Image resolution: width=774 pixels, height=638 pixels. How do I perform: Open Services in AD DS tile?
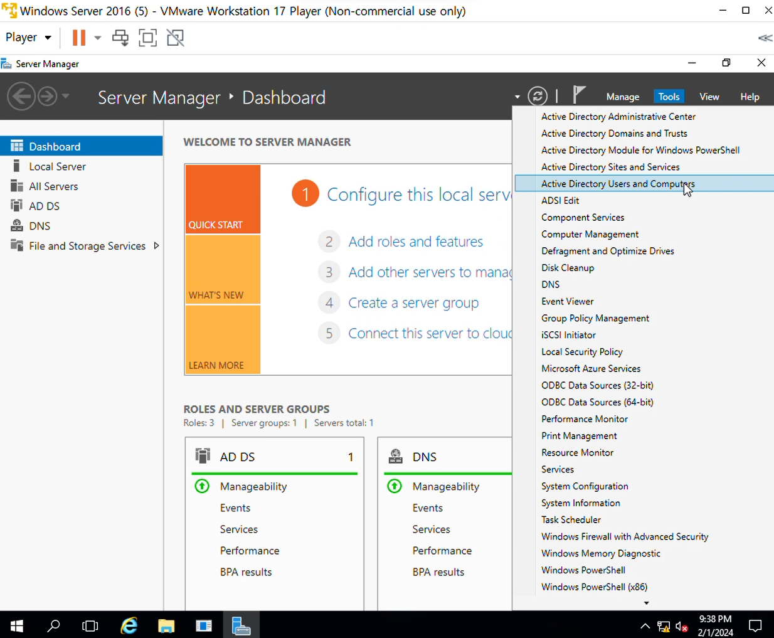(239, 529)
